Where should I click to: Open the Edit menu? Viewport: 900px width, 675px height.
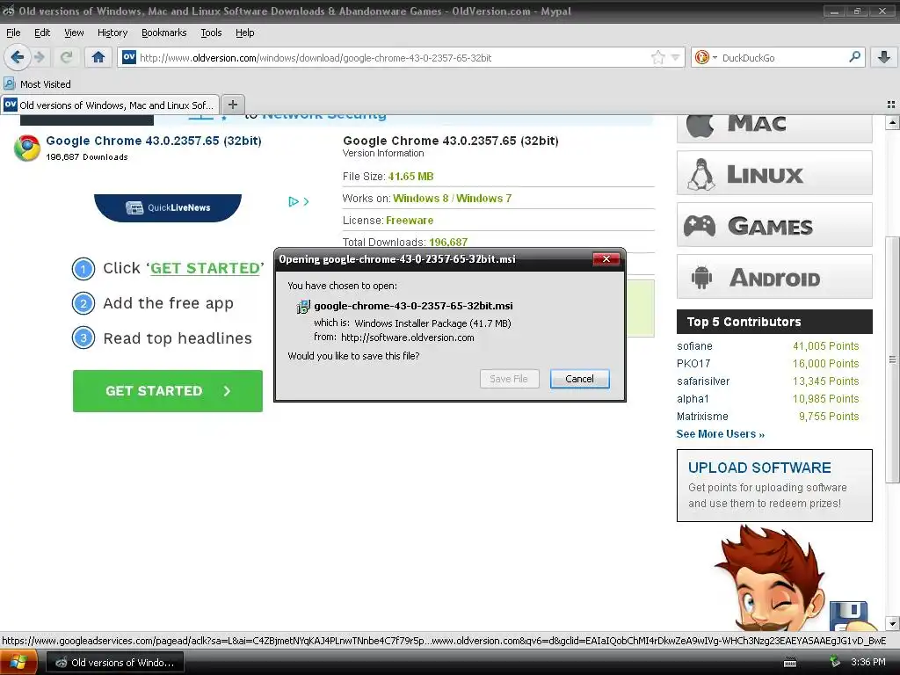42,33
